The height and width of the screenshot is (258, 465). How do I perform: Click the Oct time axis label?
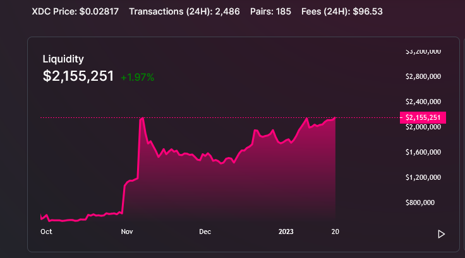coord(46,232)
